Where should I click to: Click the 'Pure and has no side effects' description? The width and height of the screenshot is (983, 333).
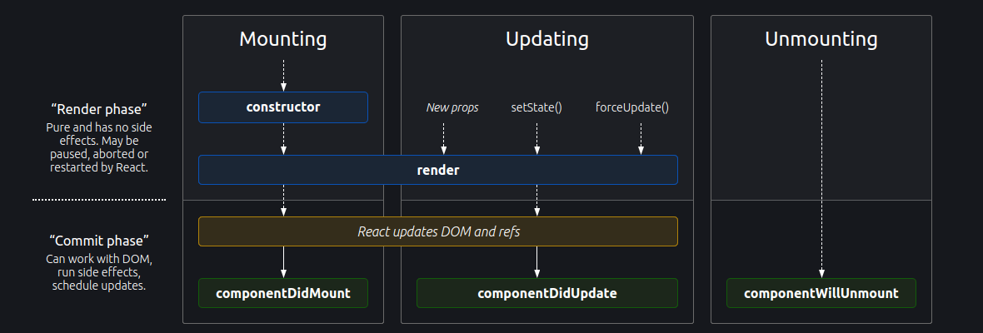coord(99,147)
